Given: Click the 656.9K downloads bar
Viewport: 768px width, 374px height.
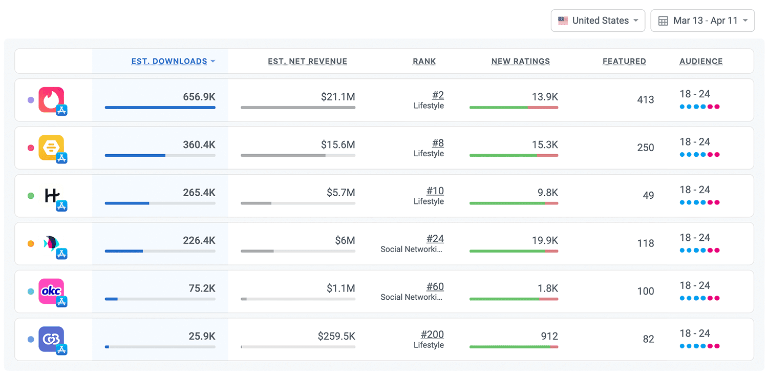Looking at the screenshot, I should (x=160, y=108).
